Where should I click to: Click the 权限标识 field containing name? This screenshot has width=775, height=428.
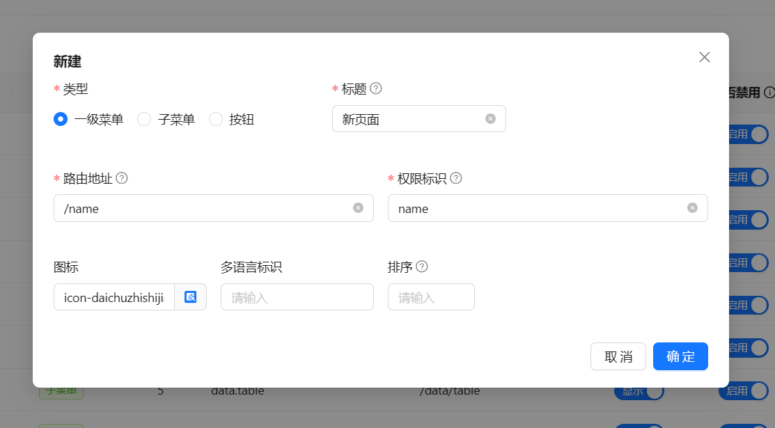click(540, 208)
